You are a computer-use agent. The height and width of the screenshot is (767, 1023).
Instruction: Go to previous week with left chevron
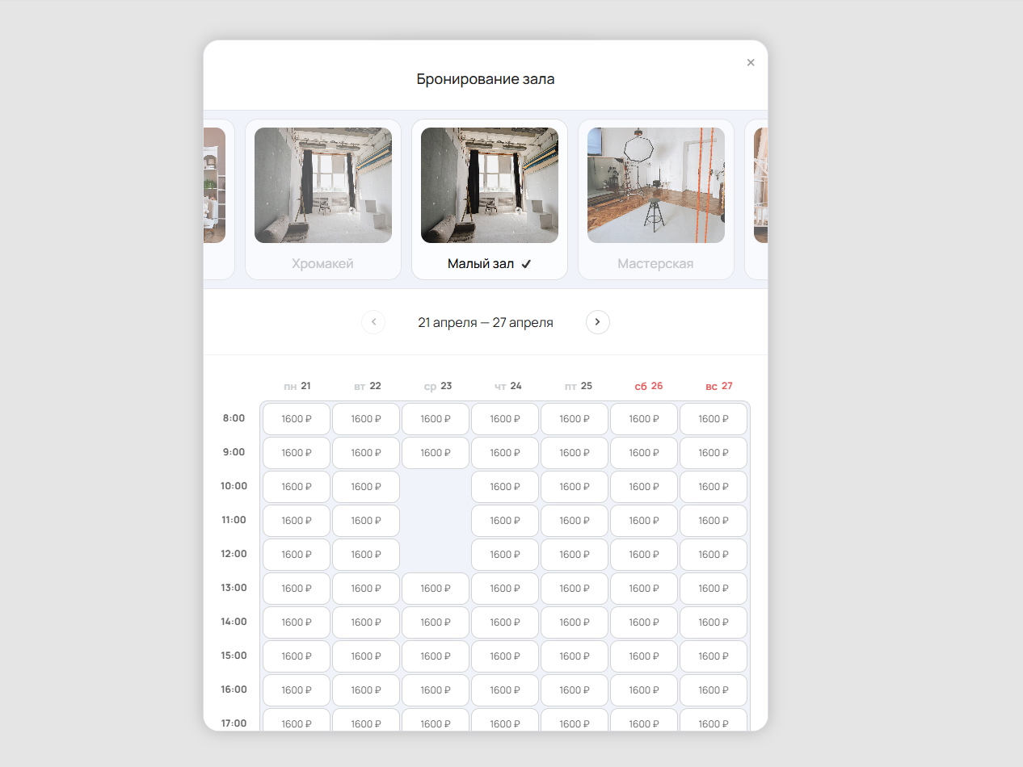(373, 322)
